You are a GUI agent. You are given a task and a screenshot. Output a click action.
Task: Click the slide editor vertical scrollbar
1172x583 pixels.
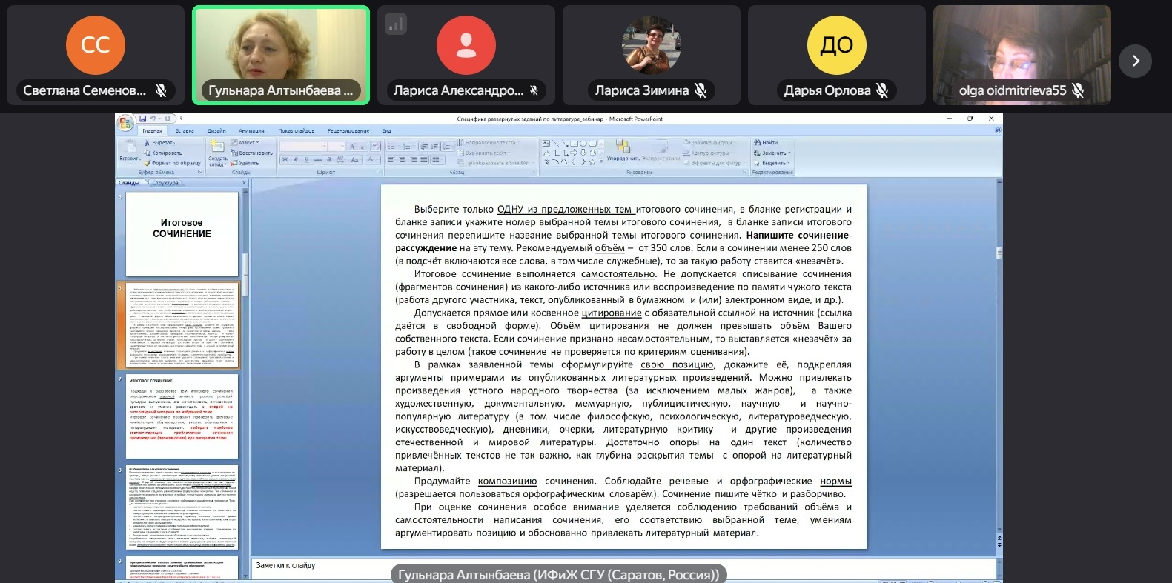[999, 370]
